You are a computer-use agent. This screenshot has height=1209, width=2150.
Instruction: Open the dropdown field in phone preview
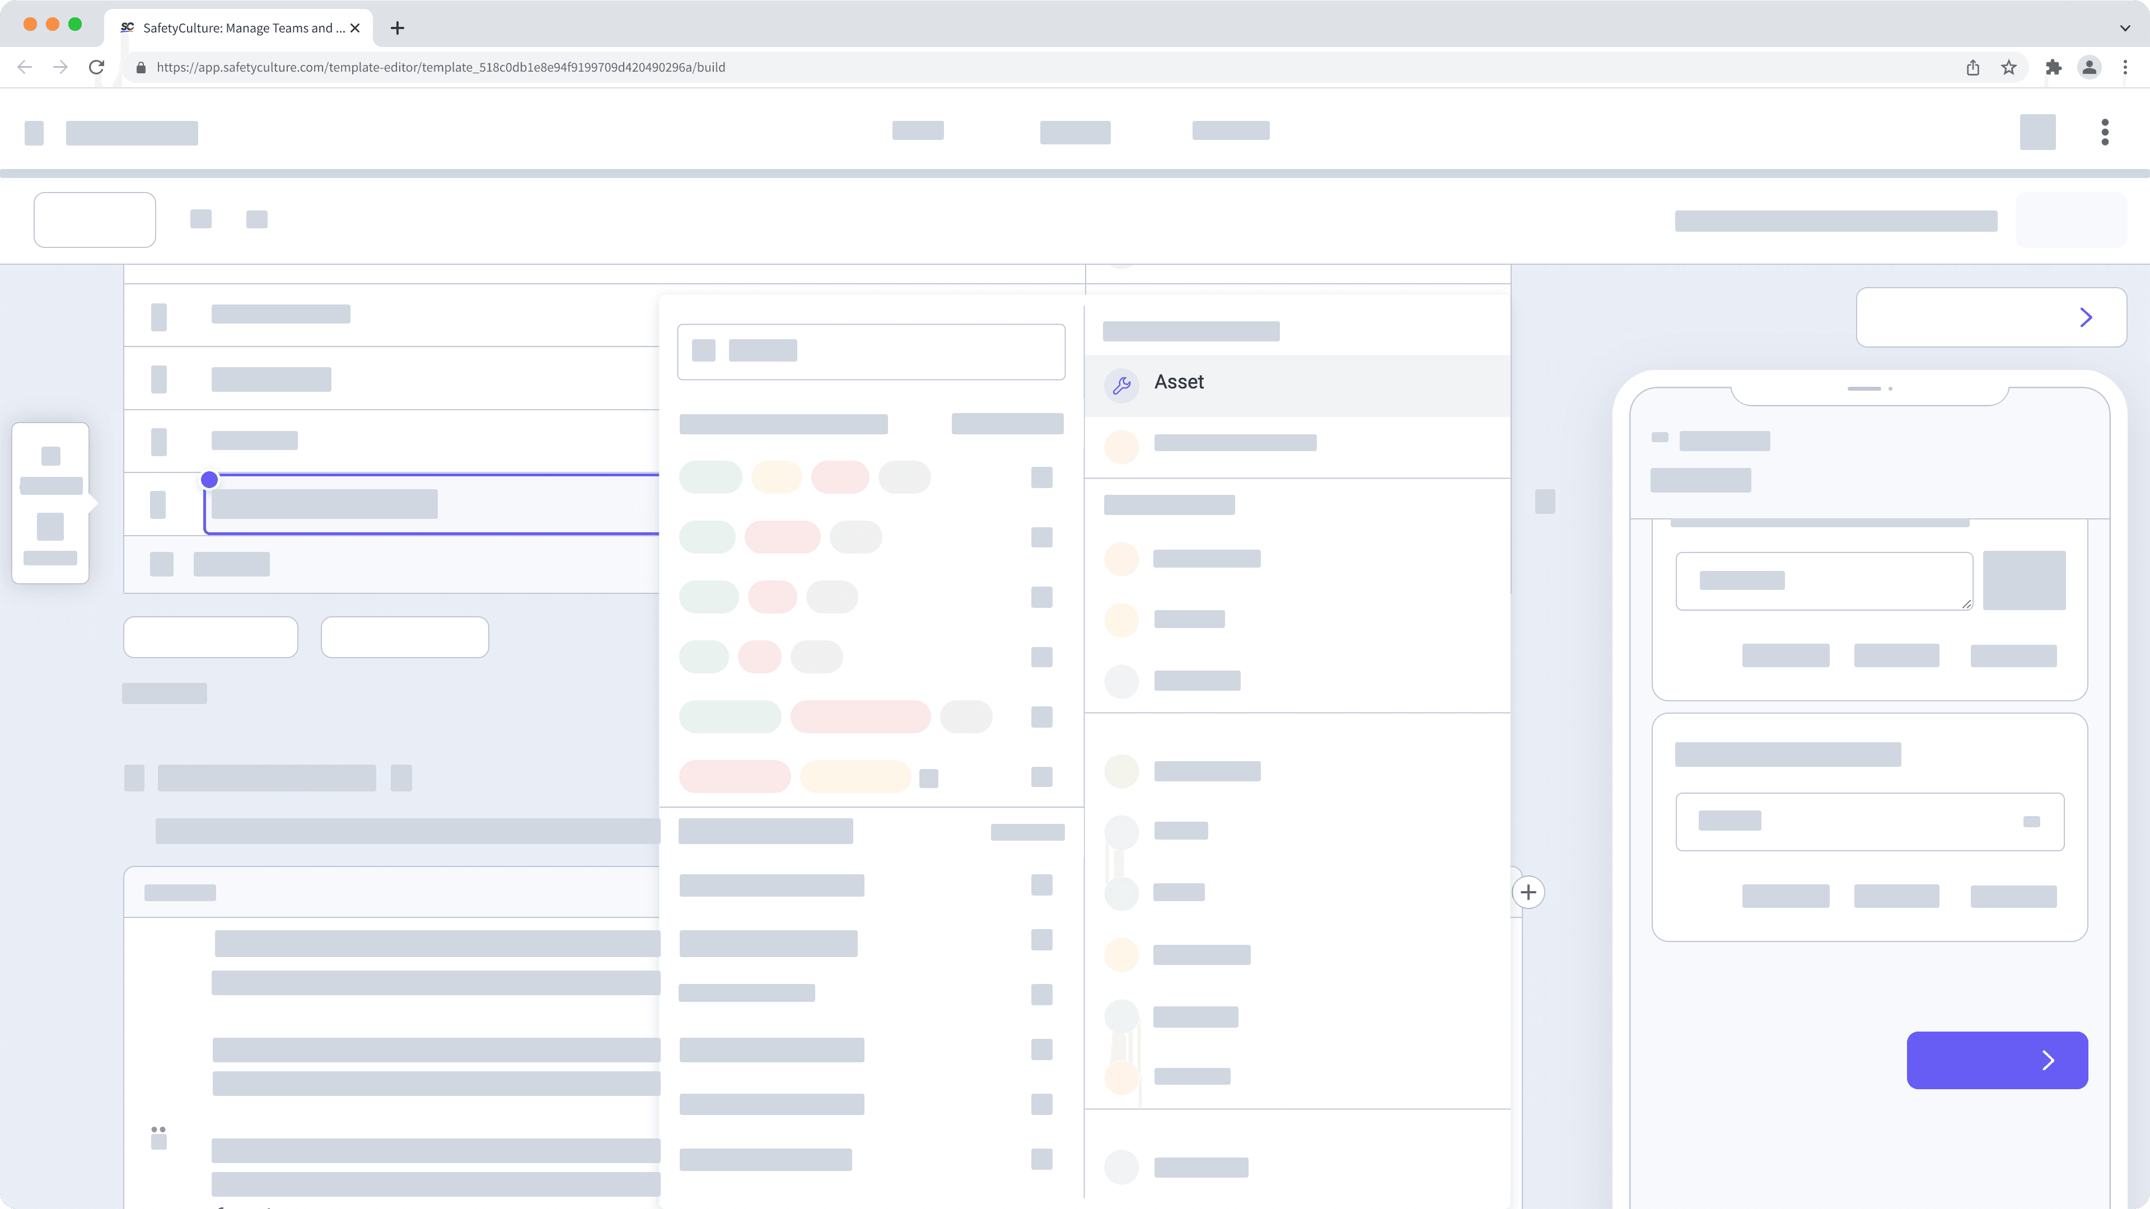tap(1869, 822)
